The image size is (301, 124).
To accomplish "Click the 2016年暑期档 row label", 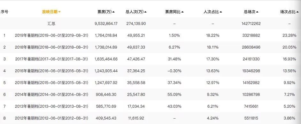I will click(51, 71).
